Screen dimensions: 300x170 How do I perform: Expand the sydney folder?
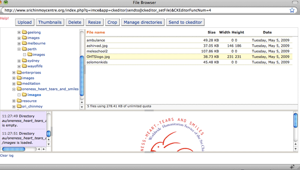point(19,61)
